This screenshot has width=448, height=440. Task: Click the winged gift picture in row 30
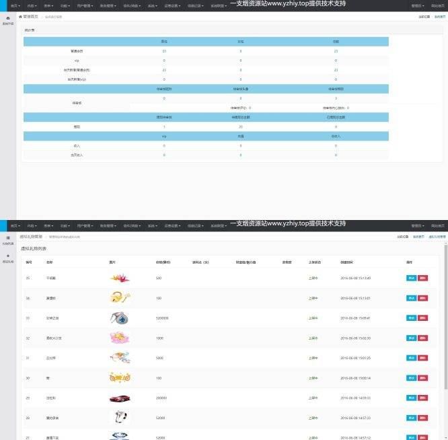[x=119, y=378]
